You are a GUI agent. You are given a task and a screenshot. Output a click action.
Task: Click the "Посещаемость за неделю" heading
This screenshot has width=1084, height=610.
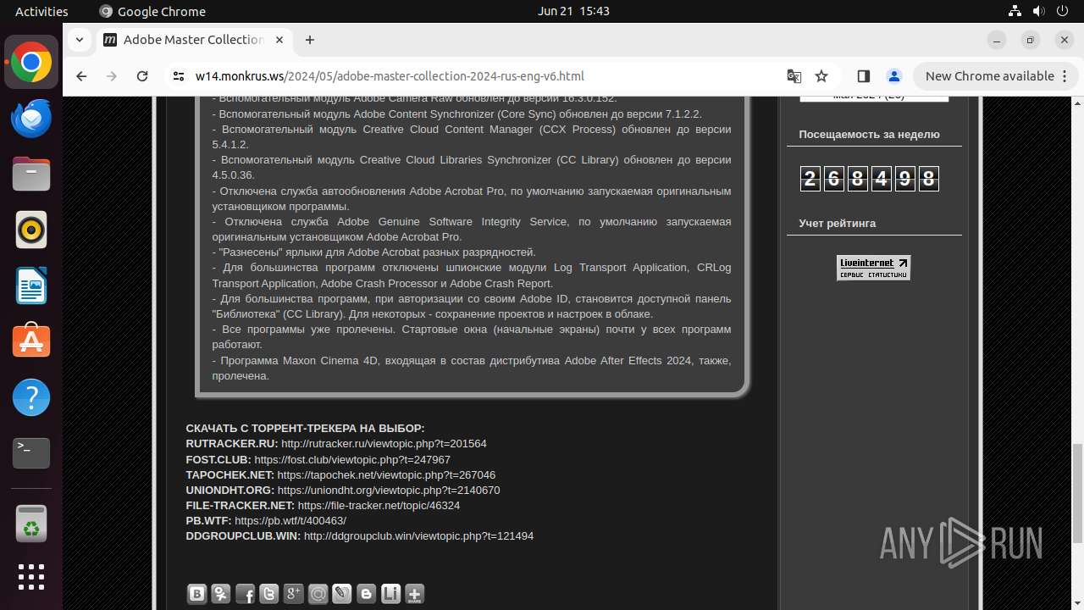click(x=869, y=134)
